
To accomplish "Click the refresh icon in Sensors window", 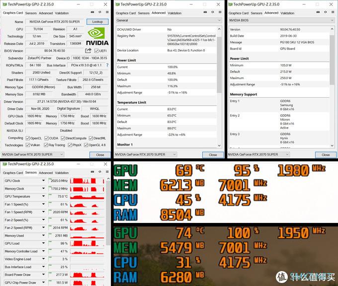I will pos(100,172).
